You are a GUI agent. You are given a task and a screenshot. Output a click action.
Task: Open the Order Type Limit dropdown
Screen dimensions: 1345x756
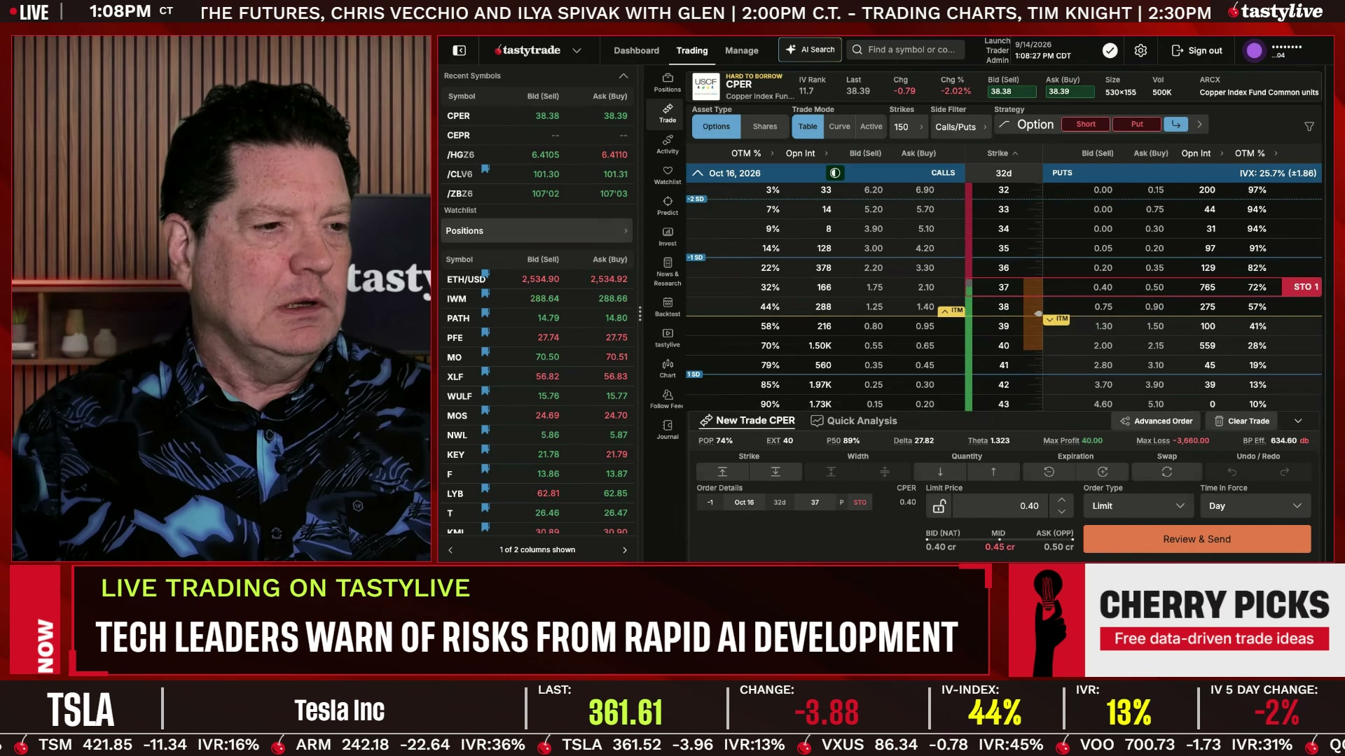tap(1138, 506)
